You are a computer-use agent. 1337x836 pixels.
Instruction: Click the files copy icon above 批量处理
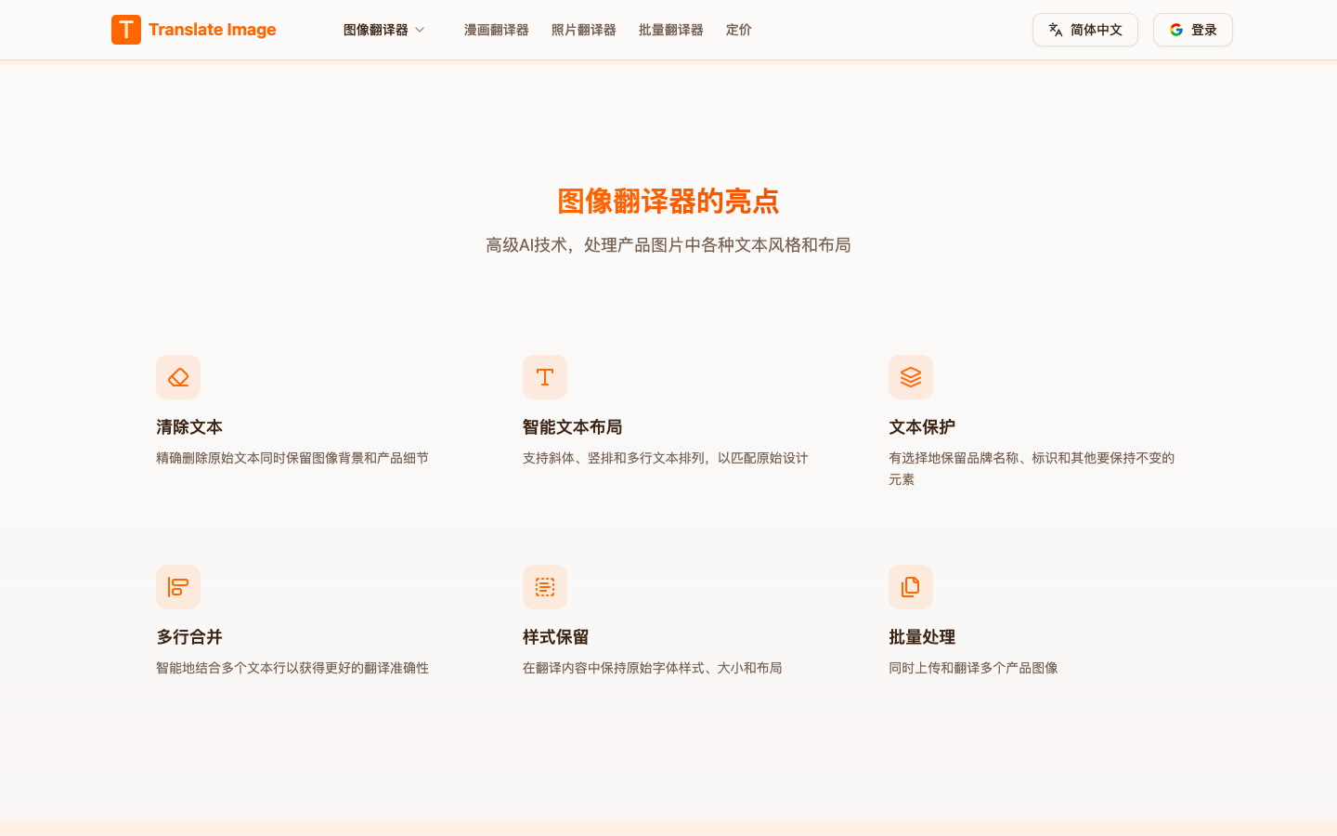point(911,587)
